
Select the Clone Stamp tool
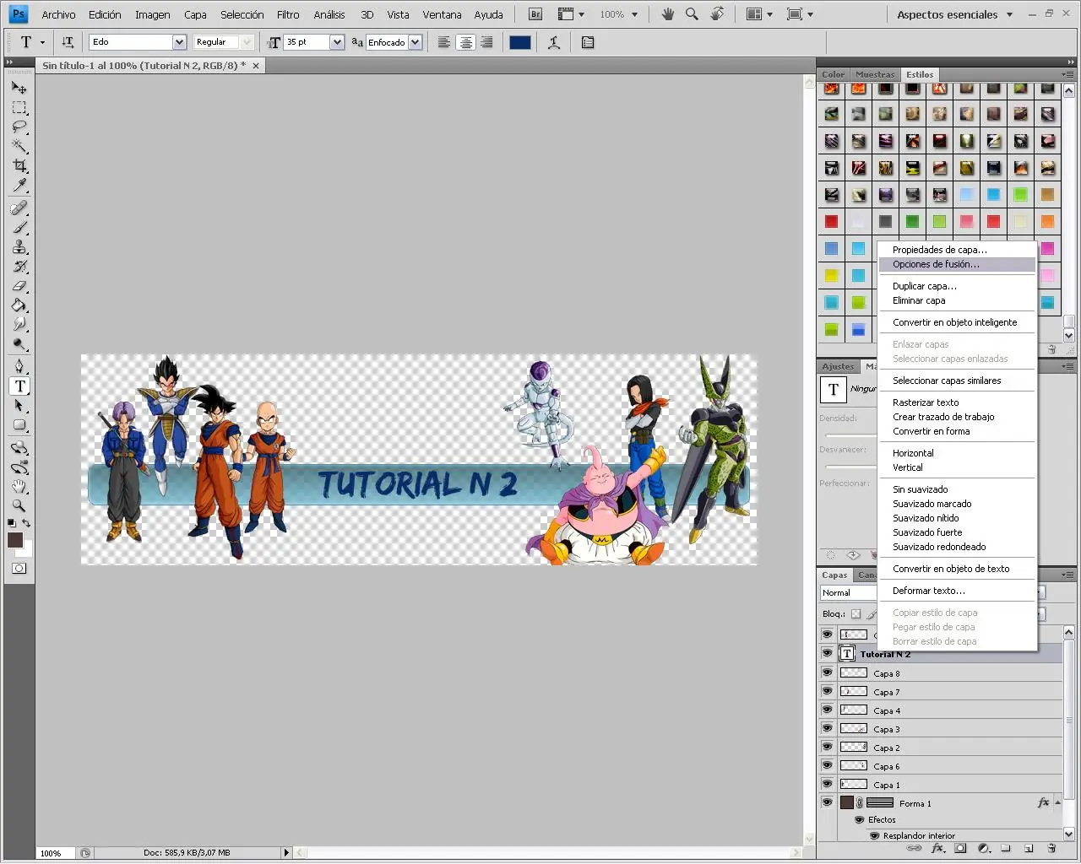click(19, 246)
